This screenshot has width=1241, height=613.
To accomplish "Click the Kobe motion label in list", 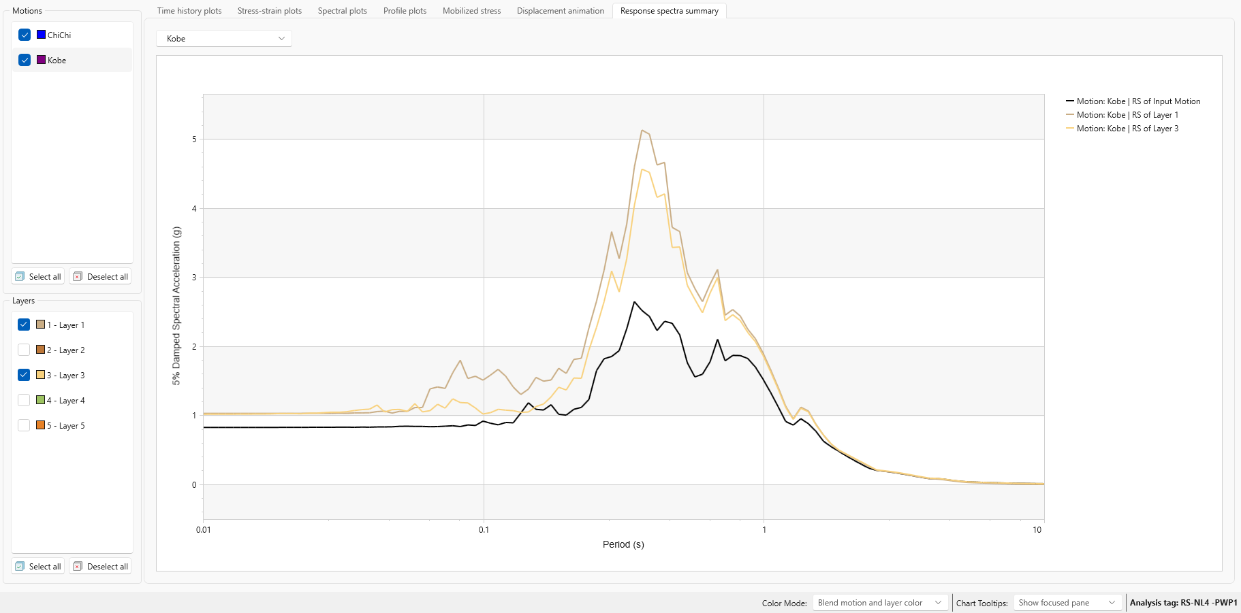I will pos(57,60).
